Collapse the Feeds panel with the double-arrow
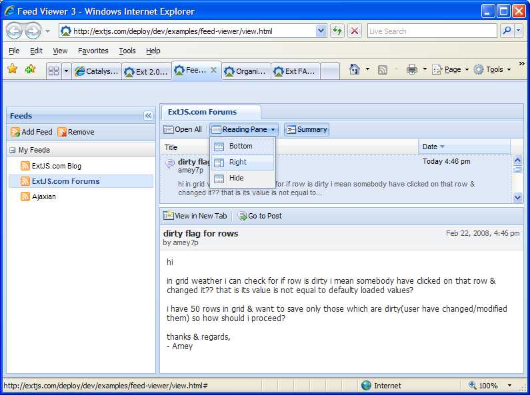The image size is (530, 395). pyautogui.click(x=148, y=116)
